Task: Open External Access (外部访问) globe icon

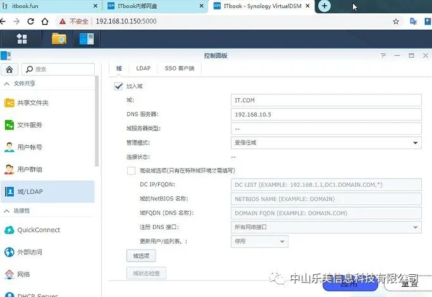Action: coord(9,252)
